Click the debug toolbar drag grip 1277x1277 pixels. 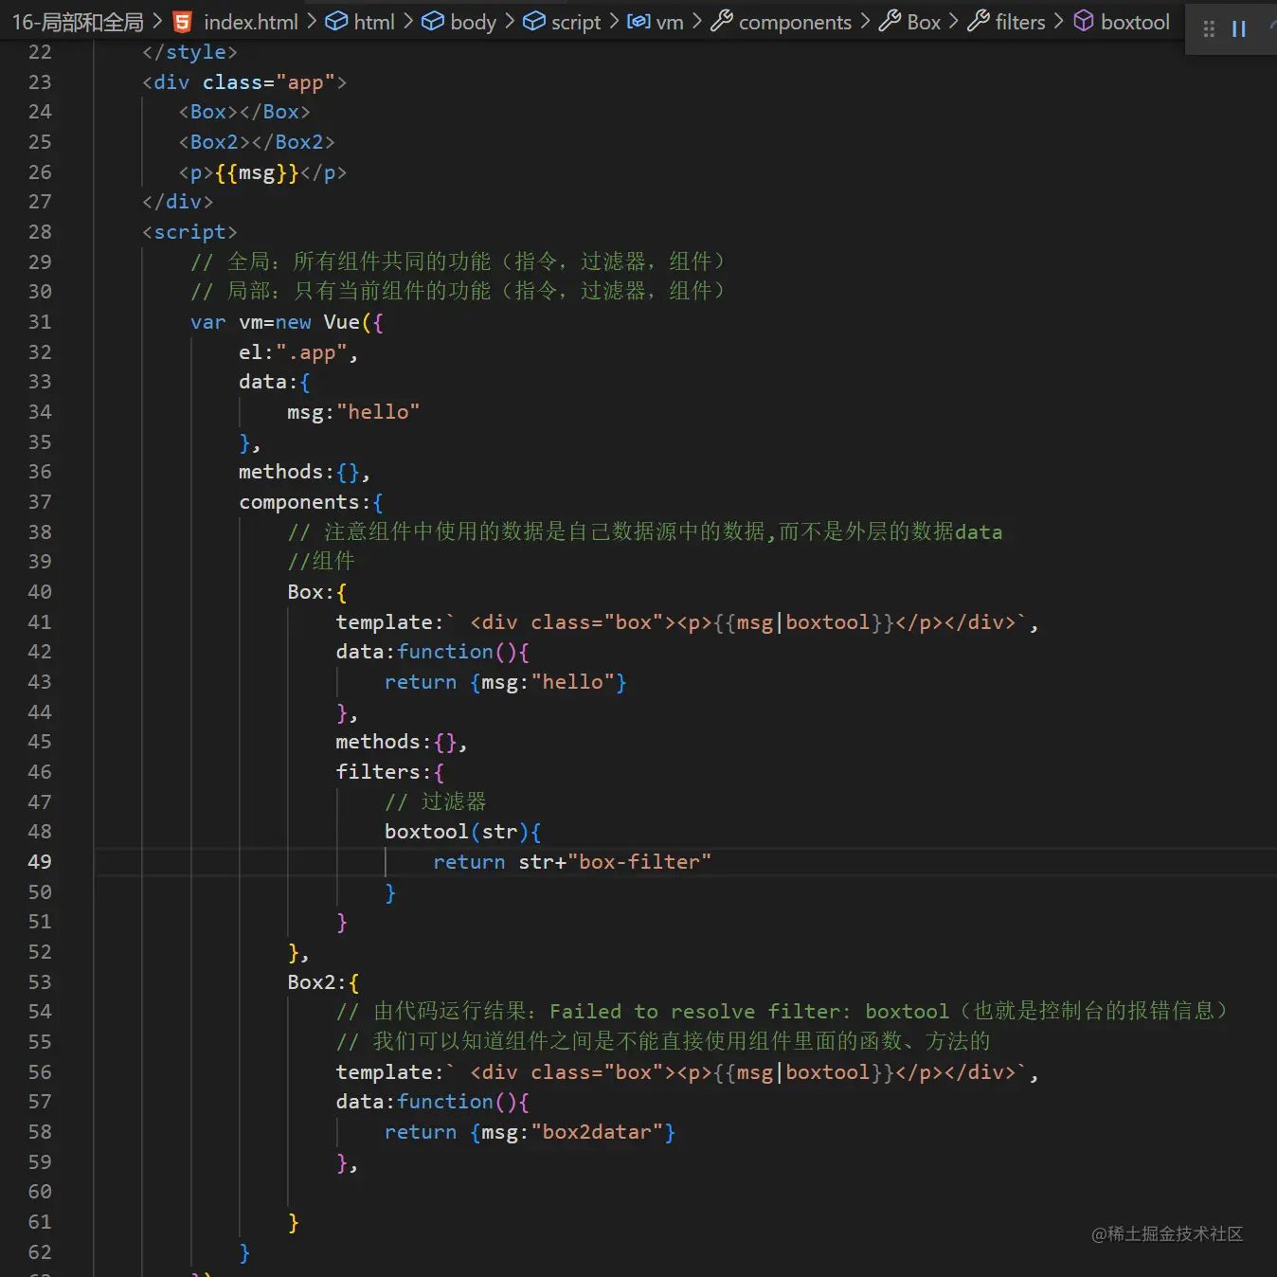tap(1209, 29)
